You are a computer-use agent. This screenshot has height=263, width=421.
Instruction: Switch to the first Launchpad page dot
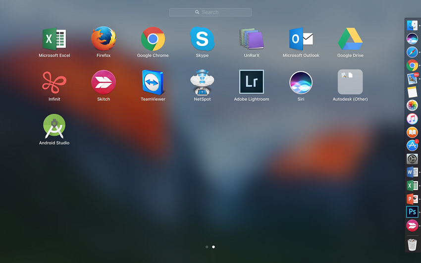[x=207, y=247]
